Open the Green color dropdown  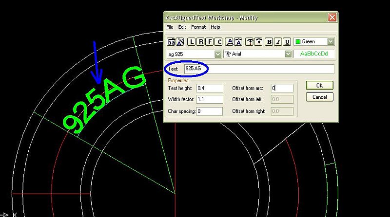click(331, 41)
